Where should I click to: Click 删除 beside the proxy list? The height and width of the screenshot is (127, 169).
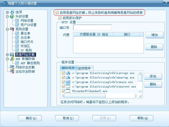pos(154,47)
